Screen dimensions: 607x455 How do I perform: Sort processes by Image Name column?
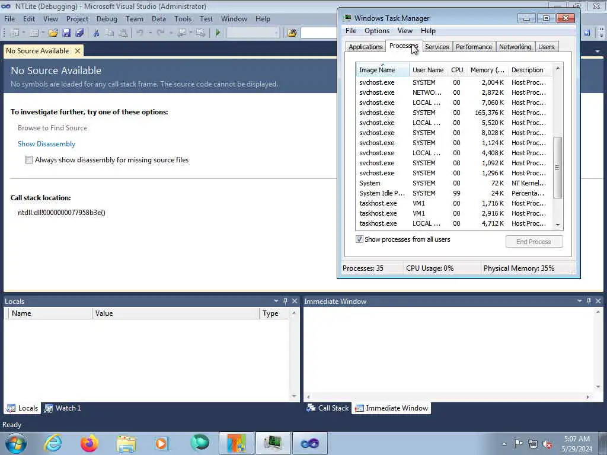[x=382, y=70]
